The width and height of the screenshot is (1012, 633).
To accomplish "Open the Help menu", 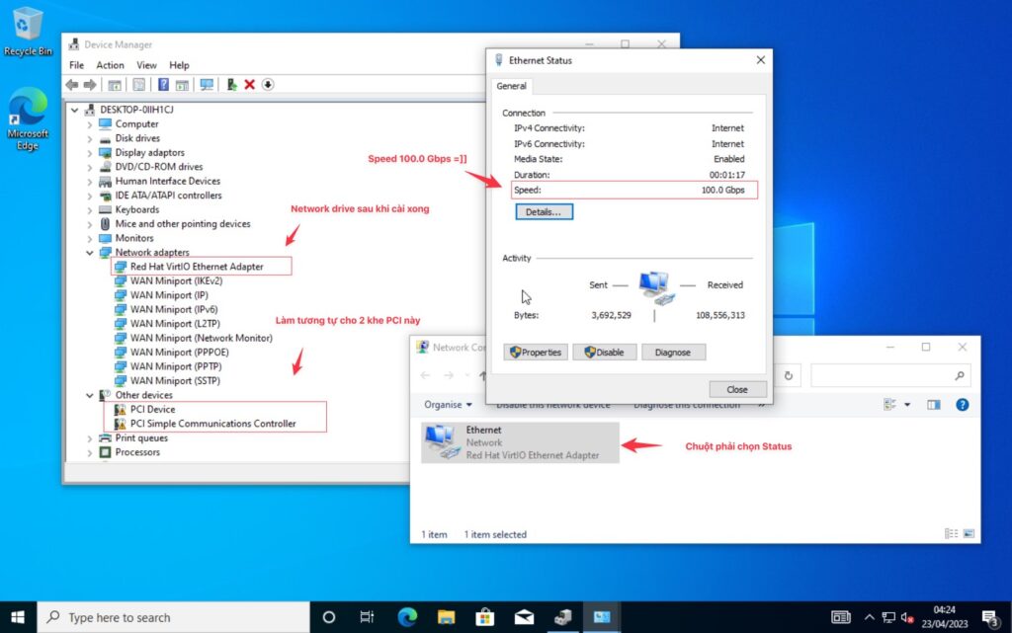I will (180, 65).
